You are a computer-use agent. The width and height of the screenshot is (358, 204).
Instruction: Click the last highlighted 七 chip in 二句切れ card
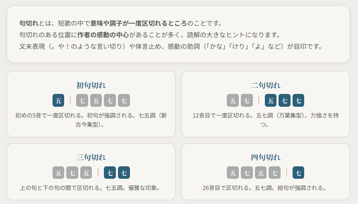click(298, 100)
